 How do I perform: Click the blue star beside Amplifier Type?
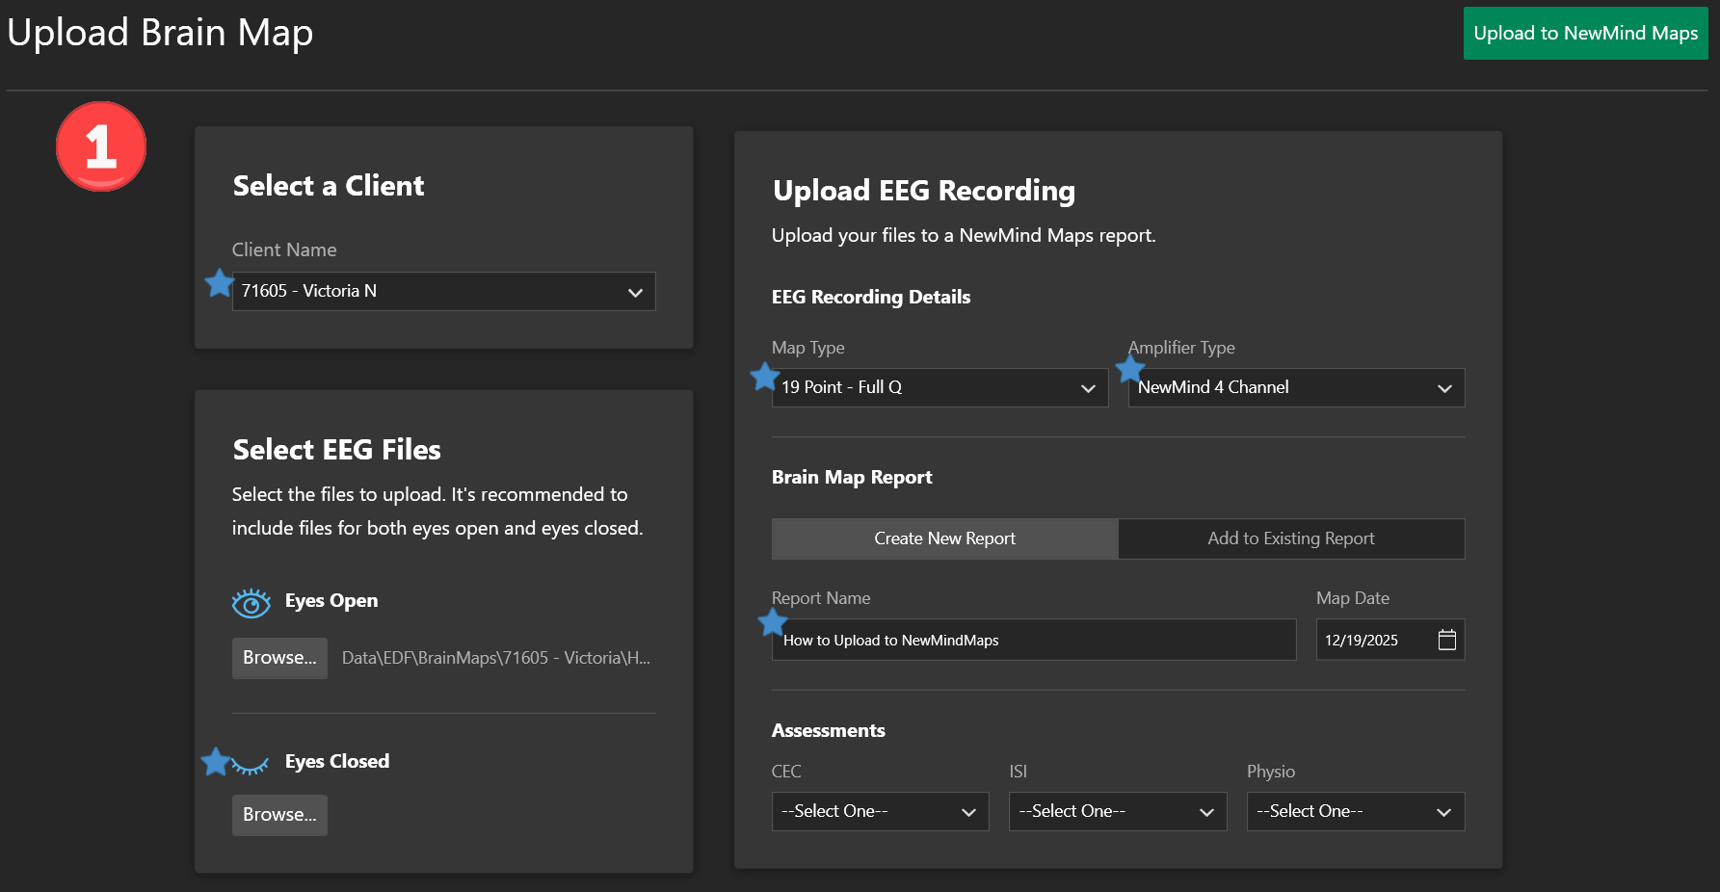pos(1129,369)
